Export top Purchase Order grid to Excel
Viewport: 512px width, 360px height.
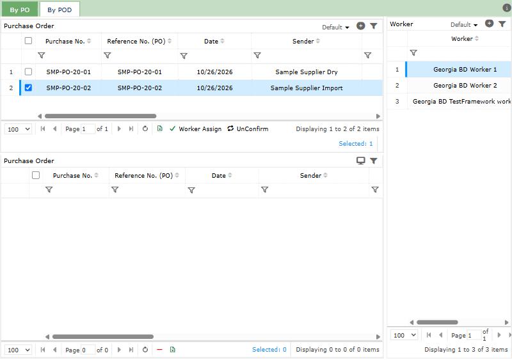tap(159, 129)
